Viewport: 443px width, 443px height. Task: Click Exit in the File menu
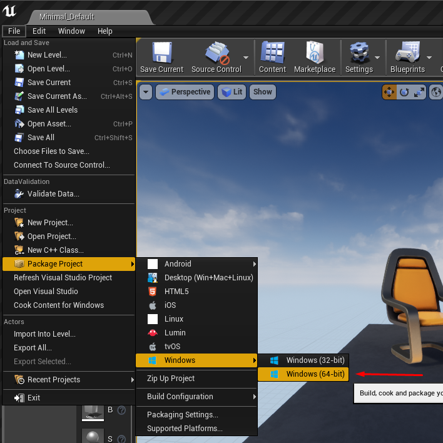pos(69,398)
